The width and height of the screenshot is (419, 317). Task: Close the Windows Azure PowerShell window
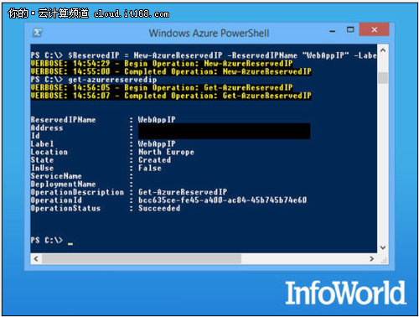[374, 29]
